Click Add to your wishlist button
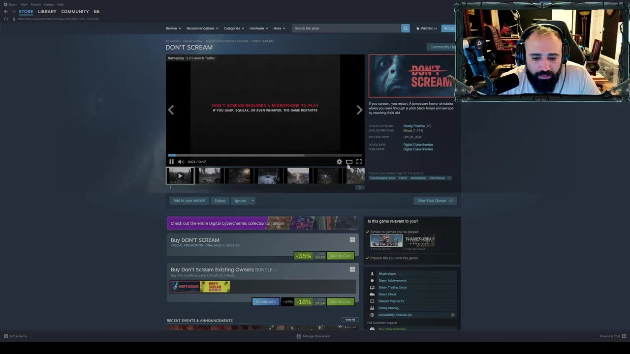This screenshot has width=630, height=354. 189,201
